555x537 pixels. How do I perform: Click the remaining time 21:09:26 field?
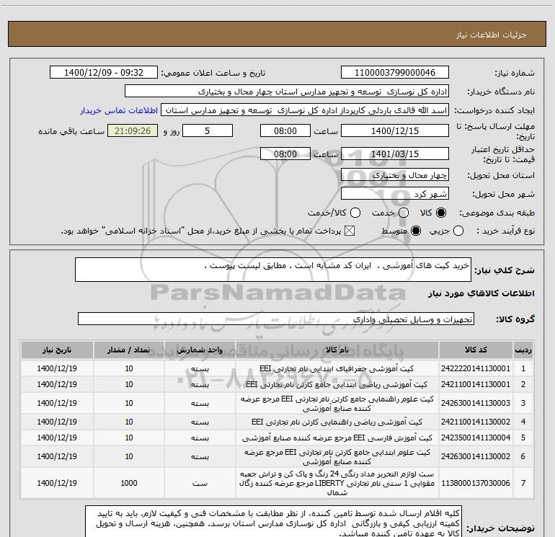[133, 130]
